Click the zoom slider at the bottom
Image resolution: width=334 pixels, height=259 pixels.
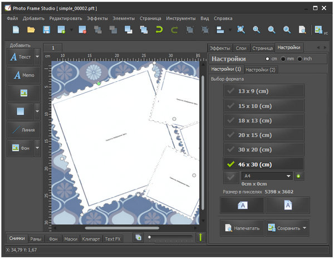(x=170, y=238)
